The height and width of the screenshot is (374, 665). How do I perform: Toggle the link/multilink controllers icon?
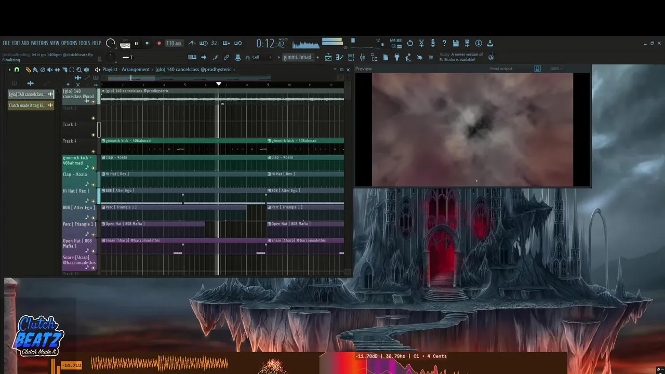(227, 57)
